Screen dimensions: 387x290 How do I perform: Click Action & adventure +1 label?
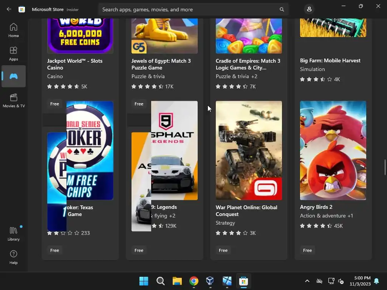326,216
